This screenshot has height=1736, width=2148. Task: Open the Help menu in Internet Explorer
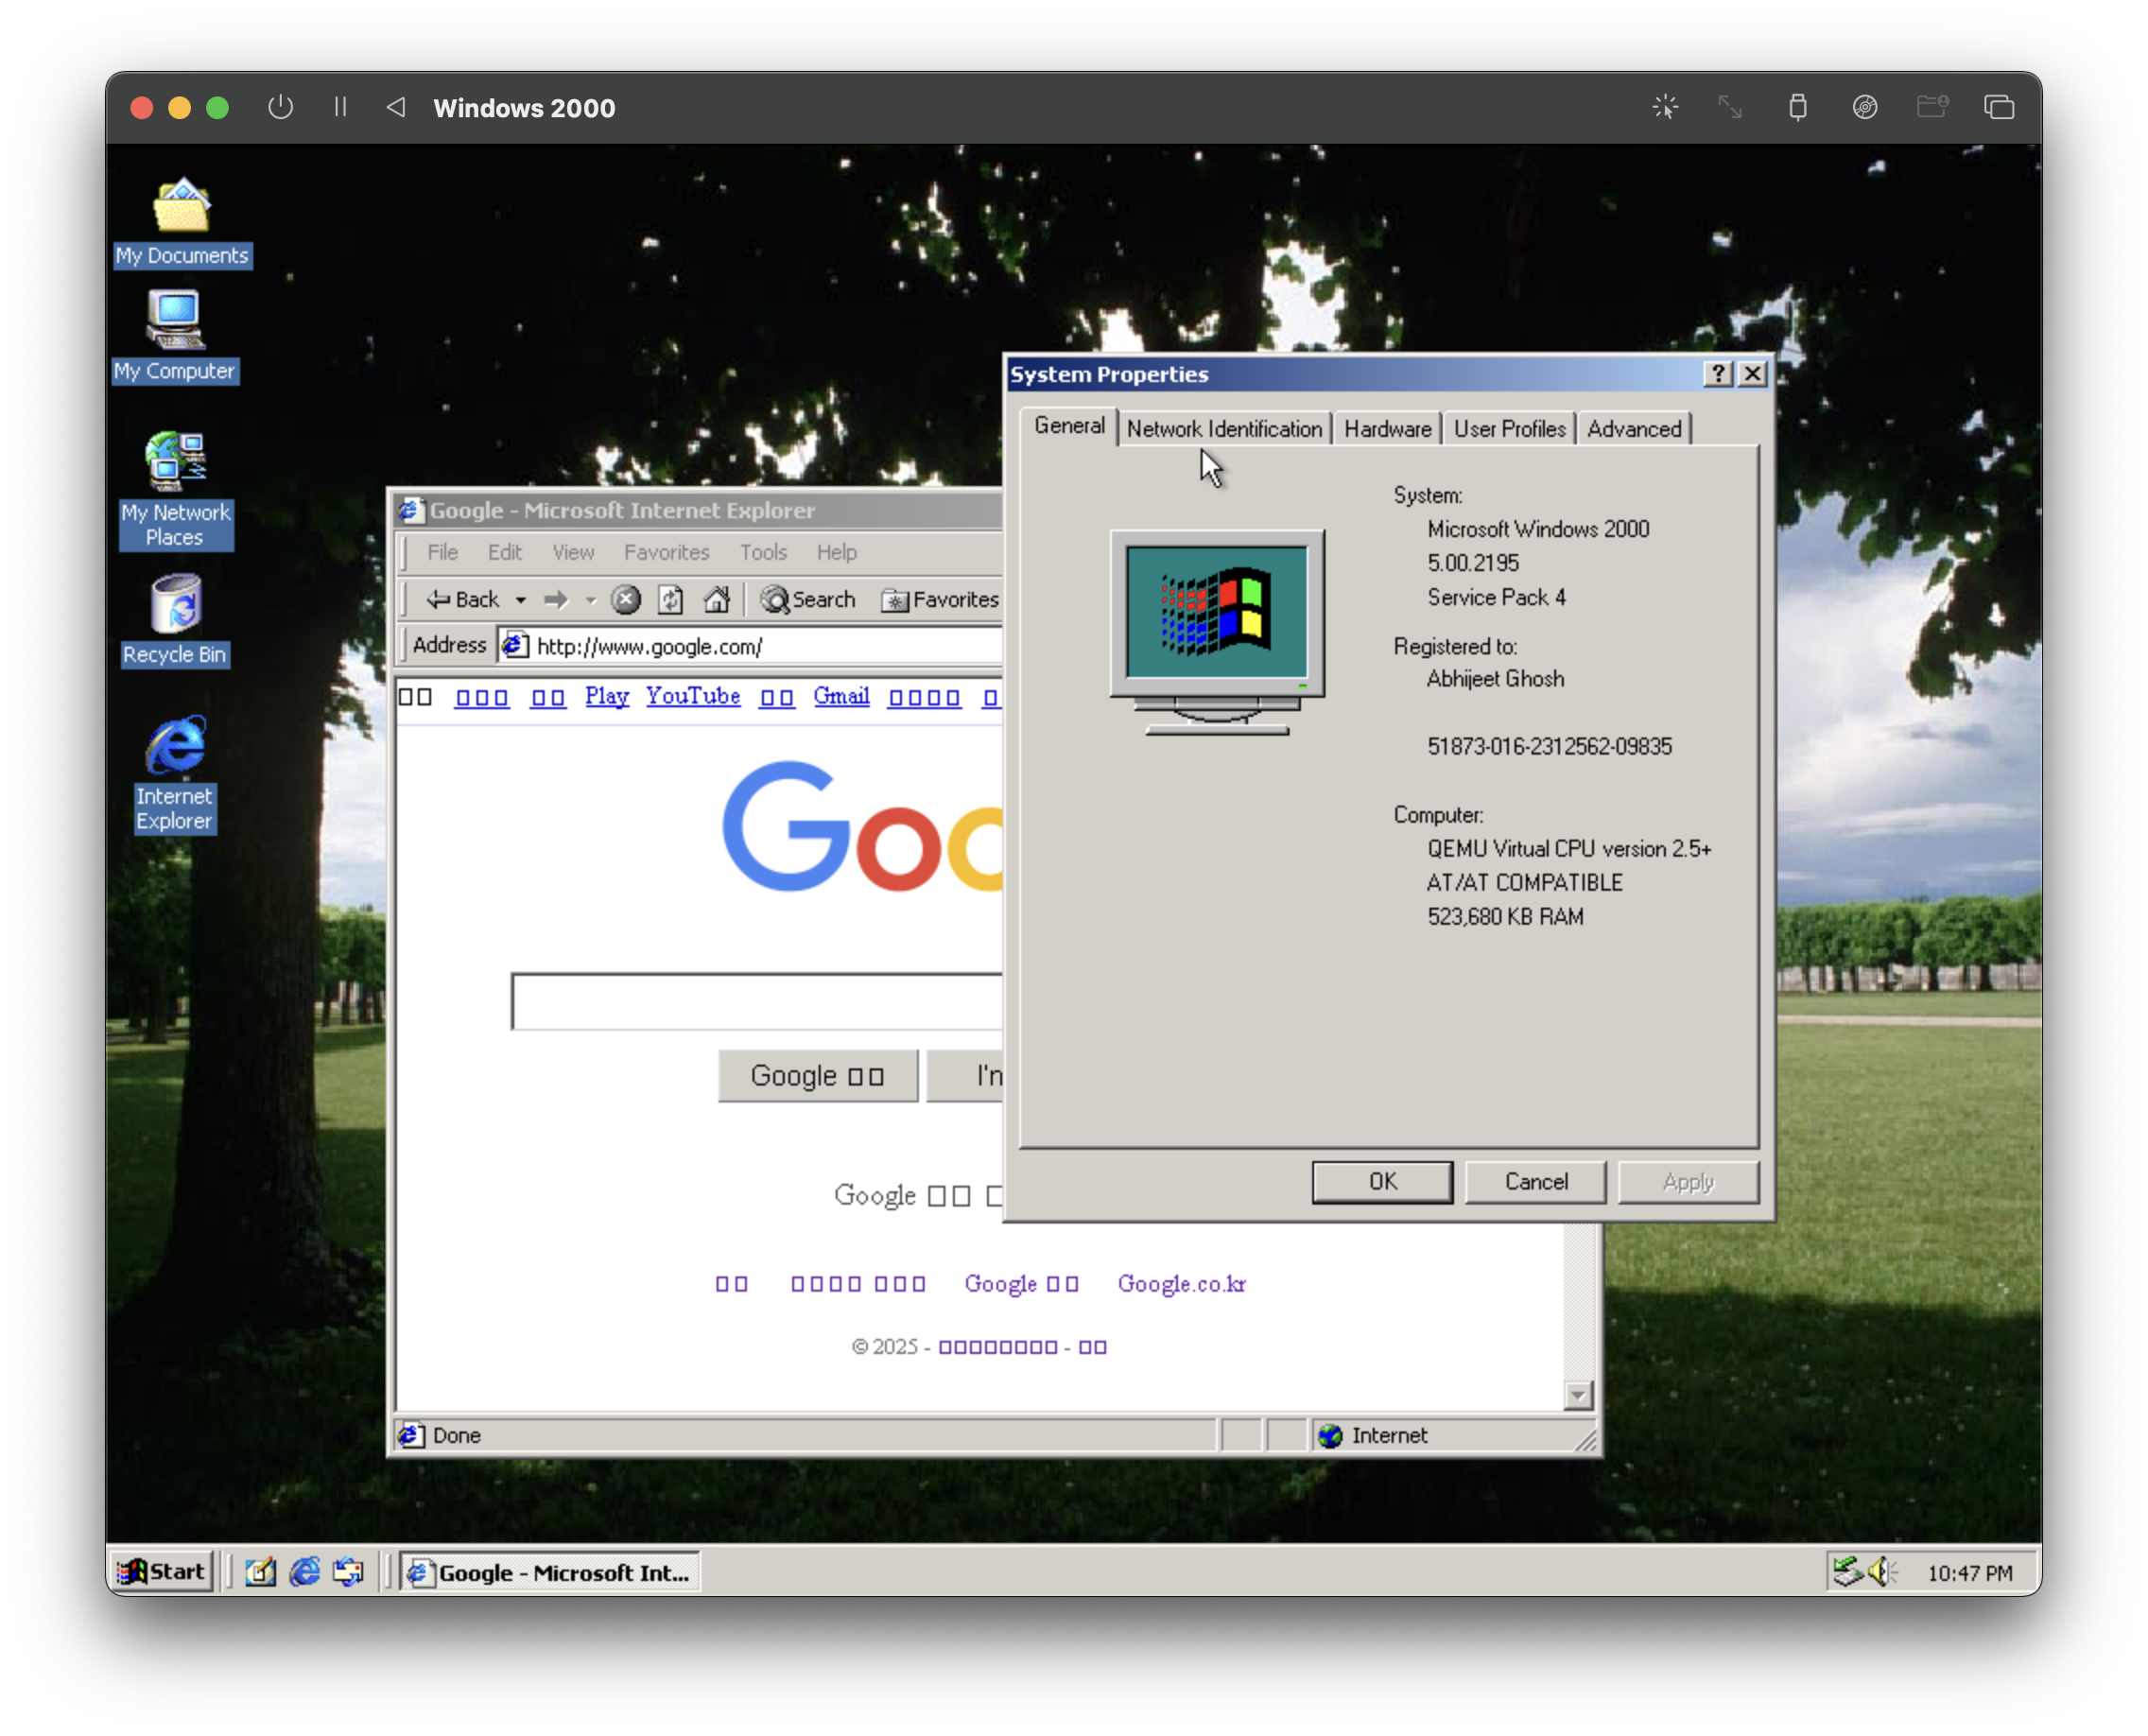(836, 552)
